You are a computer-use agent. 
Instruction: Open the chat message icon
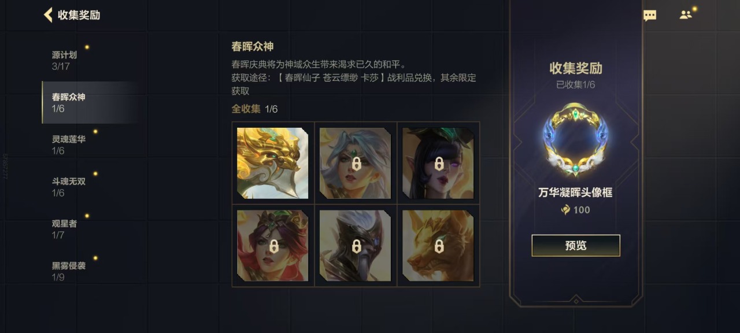point(650,16)
